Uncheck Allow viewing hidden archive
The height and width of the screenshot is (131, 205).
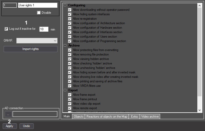(x=70, y=59)
